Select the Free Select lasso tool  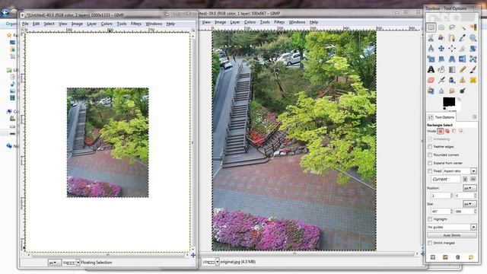(452, 27)
